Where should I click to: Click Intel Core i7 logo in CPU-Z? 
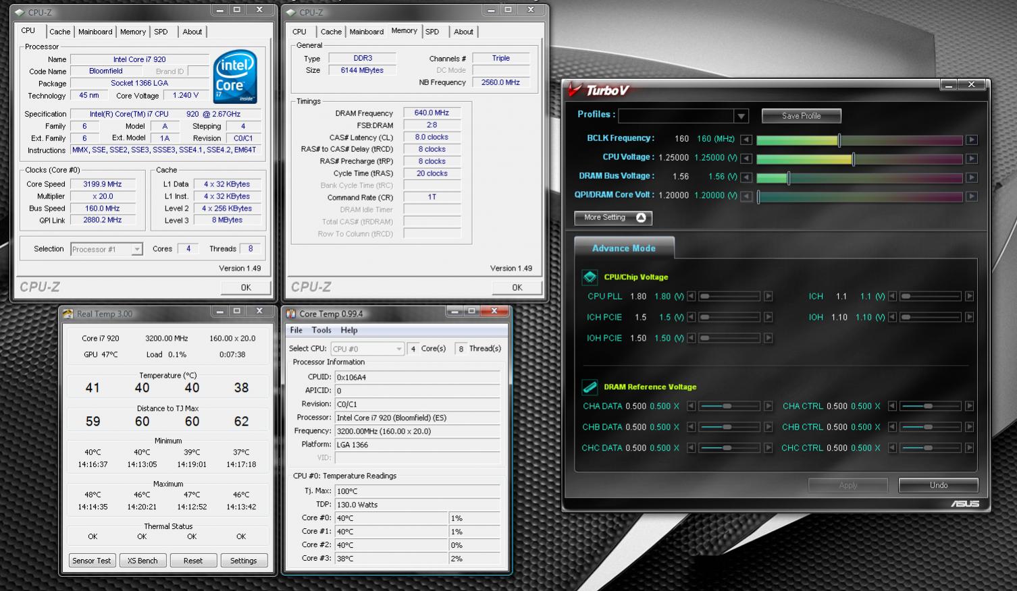(x=235, y=76)
